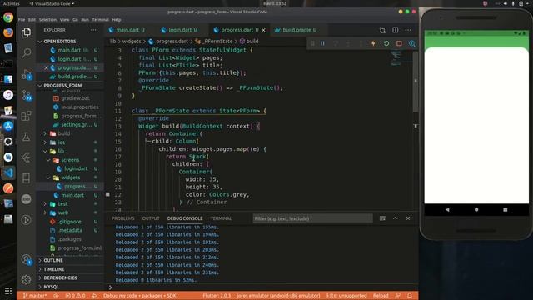Tap the Back button on emulator

[x=447, y=209]
